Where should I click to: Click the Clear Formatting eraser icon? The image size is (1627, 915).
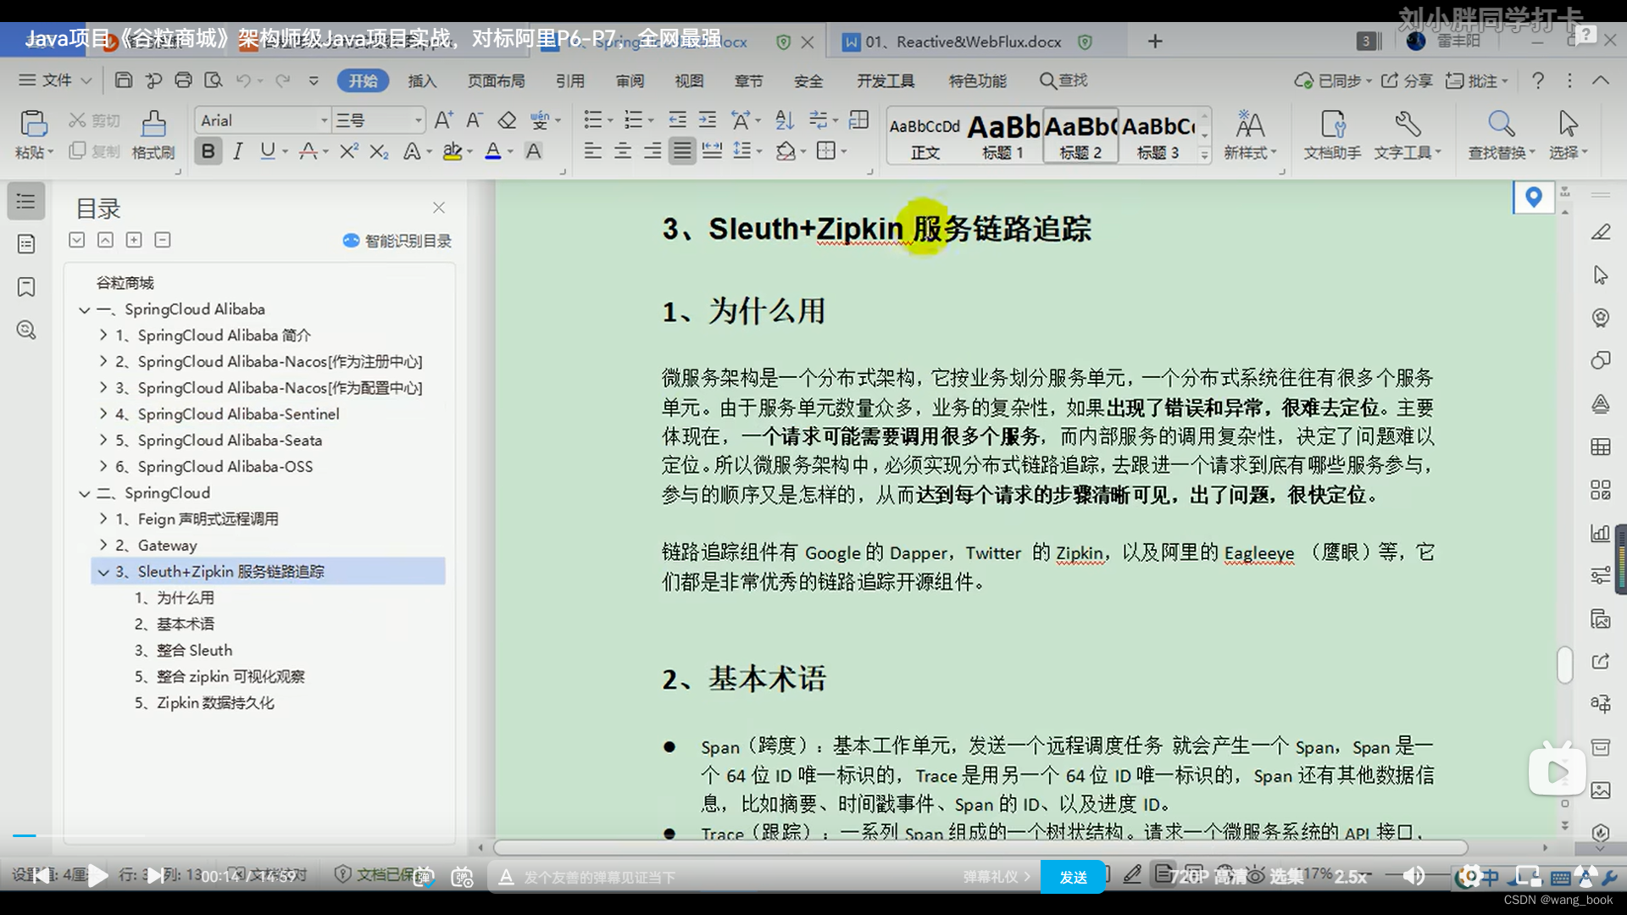[x=507, y=120]
